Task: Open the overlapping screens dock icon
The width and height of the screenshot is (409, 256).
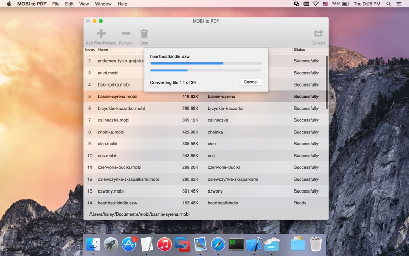Action: (183, 245)
